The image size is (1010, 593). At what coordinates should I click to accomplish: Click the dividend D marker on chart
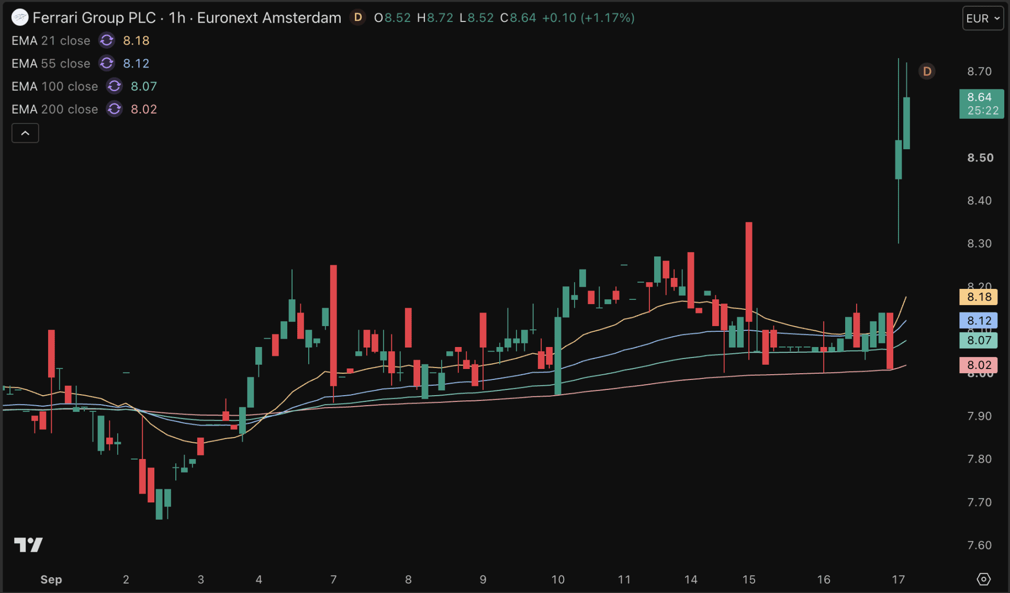pos(927,71)
